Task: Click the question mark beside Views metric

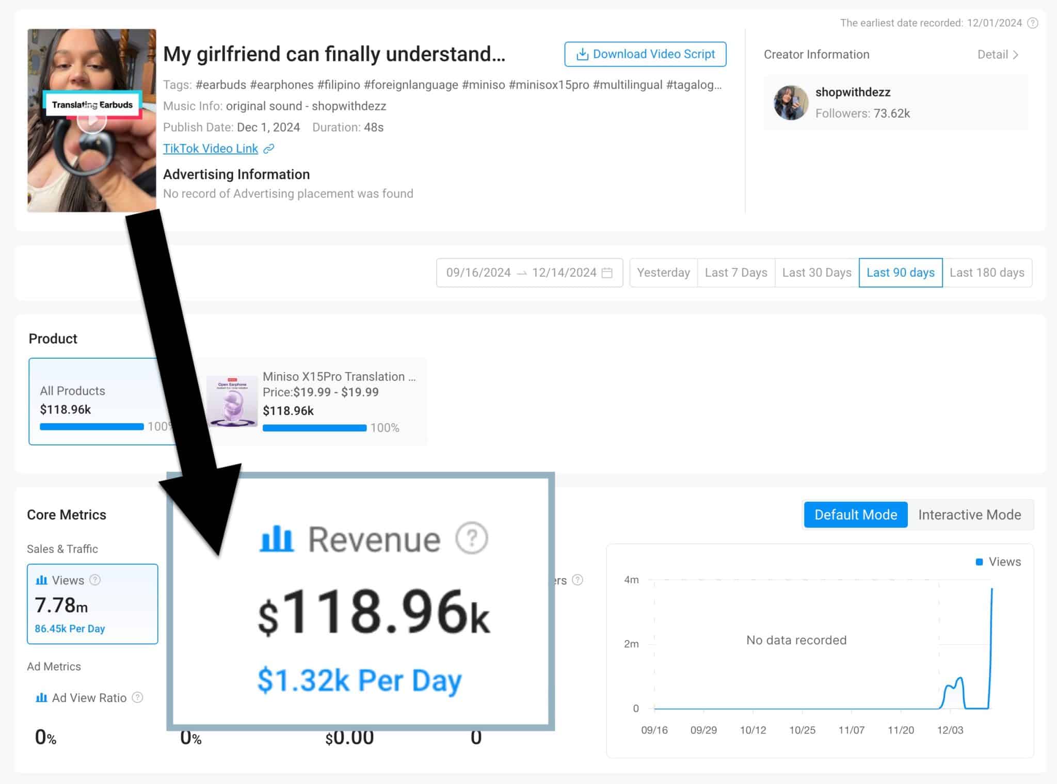Action: point(94,580)
